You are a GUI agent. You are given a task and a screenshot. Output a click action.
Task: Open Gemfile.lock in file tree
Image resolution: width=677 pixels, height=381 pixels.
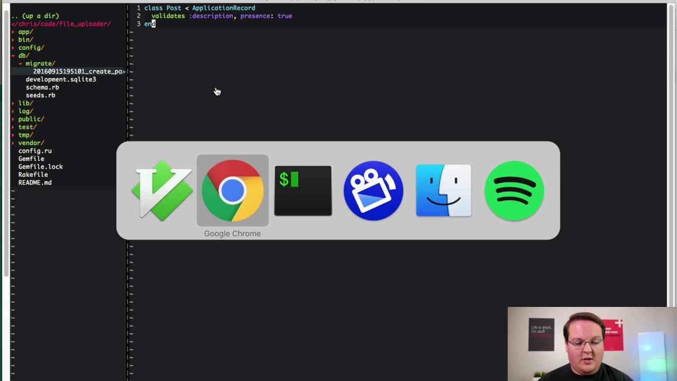click(41, 167)
